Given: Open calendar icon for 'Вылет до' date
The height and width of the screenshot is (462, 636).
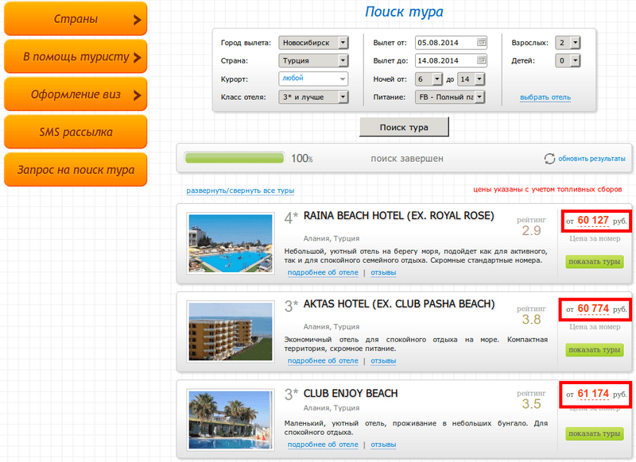Looking at the screenshot, I should pyautogui.click(x=481, y=60).
